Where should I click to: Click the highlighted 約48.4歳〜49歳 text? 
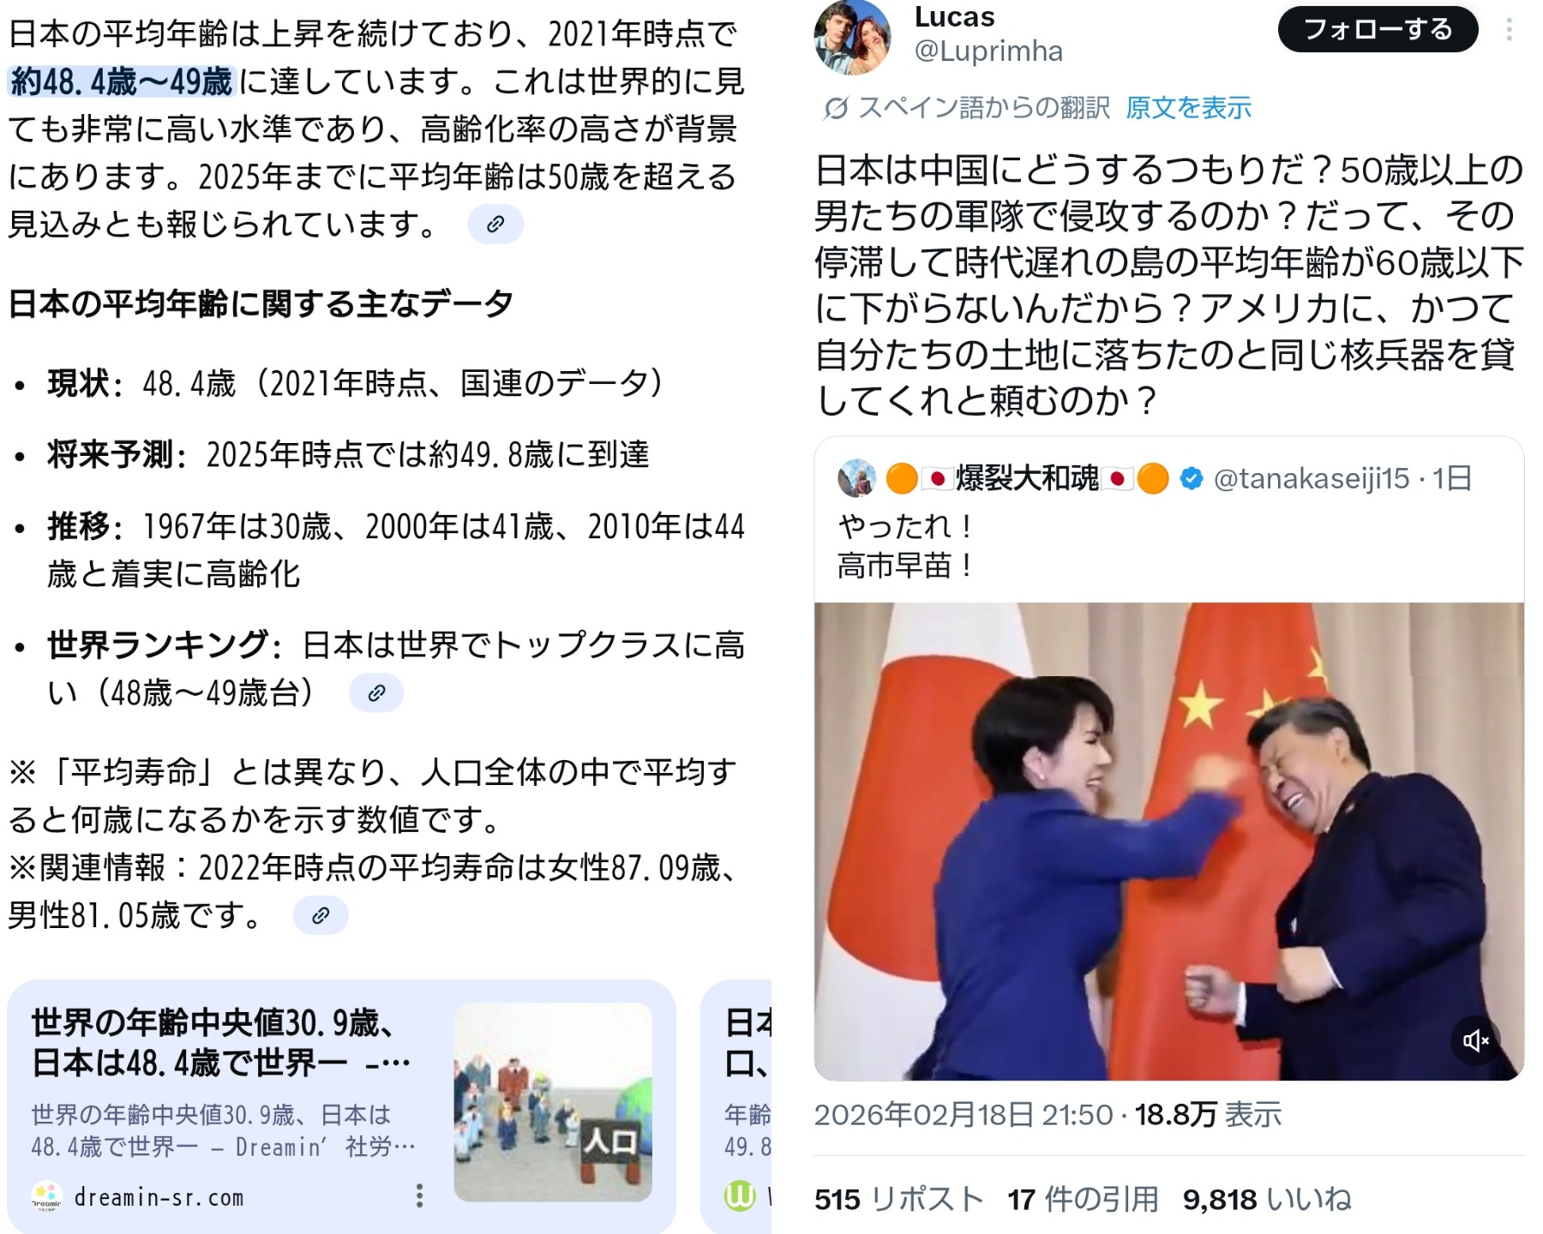click(x=121, y=82)
